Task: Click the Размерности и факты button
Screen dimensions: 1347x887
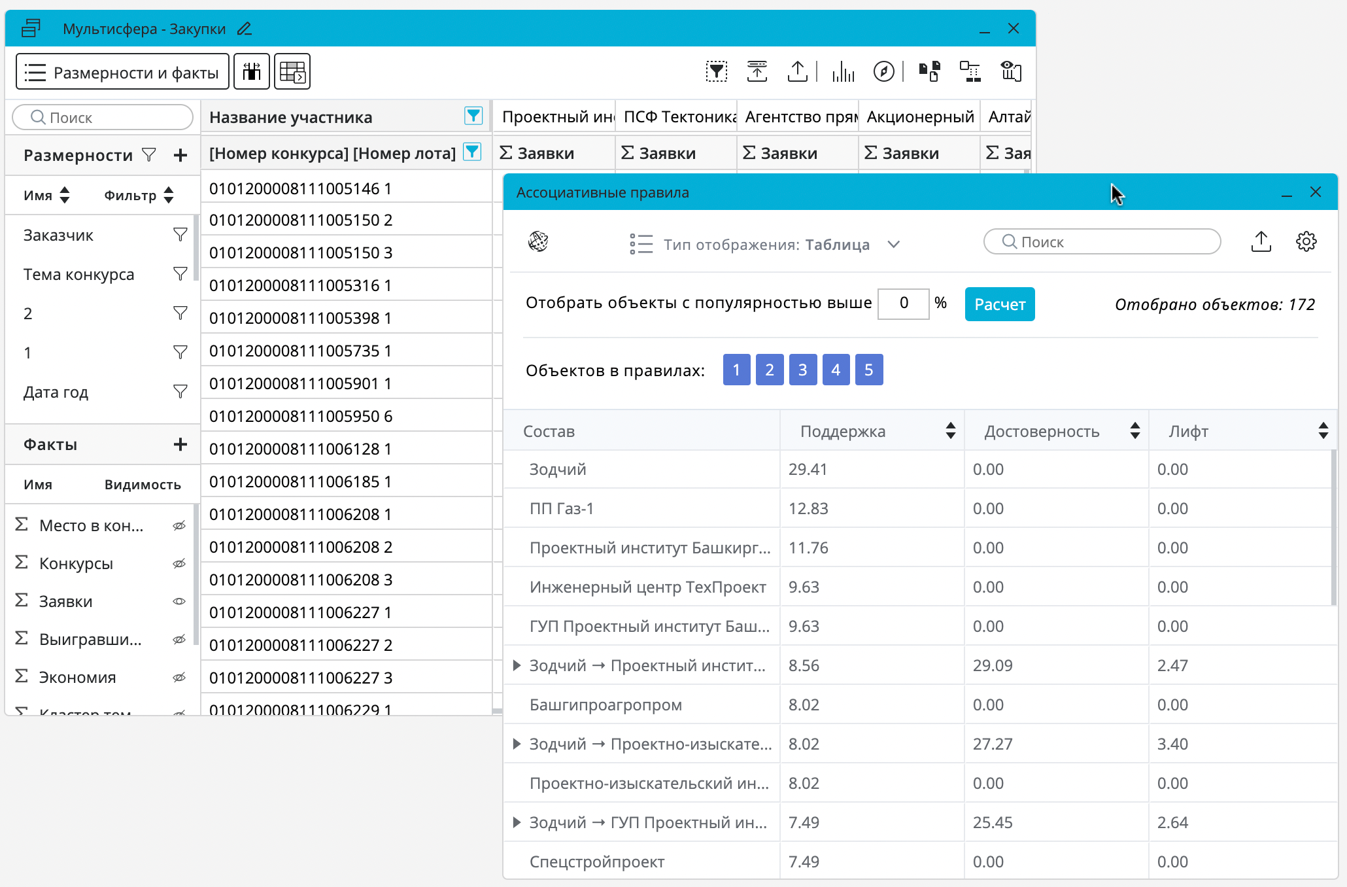Action: [122, 71]
